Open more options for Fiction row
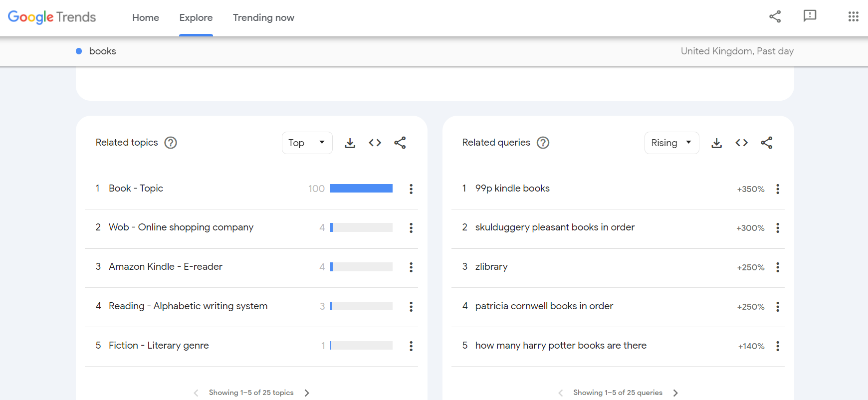The image size is (868, 400). click(x=411, y=346)
